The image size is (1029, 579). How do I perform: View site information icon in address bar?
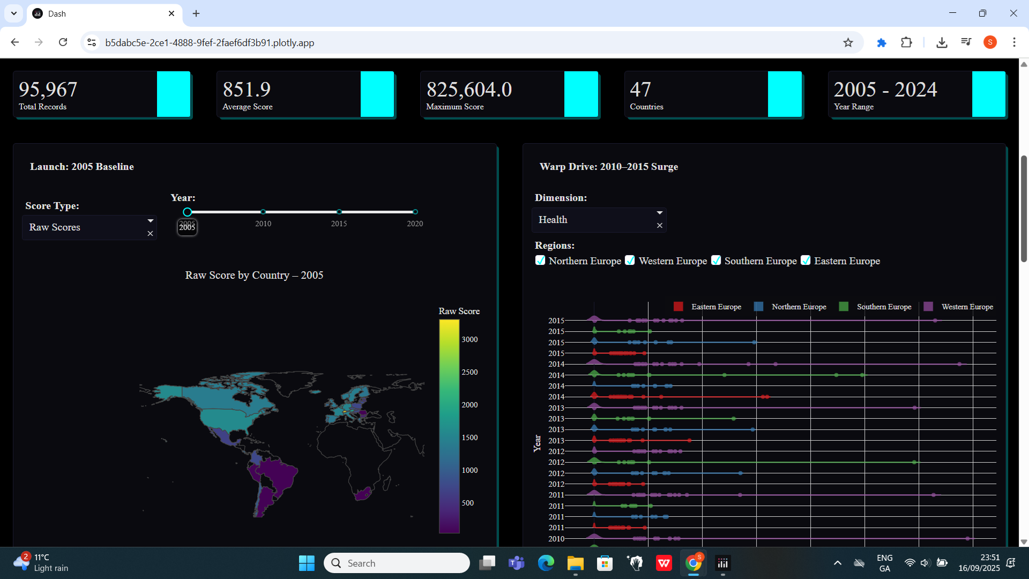point(92,42)
